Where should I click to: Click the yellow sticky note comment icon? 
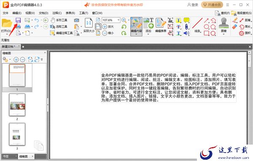[186, 20]
